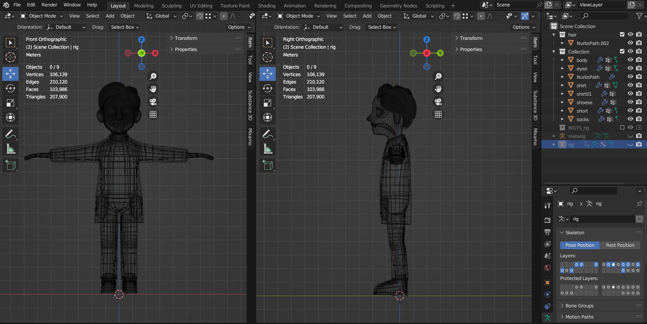Image resolution: width=647 pixels, height=324 pixels.
Task: Open Physics properties tab
Action: point(547,294)
